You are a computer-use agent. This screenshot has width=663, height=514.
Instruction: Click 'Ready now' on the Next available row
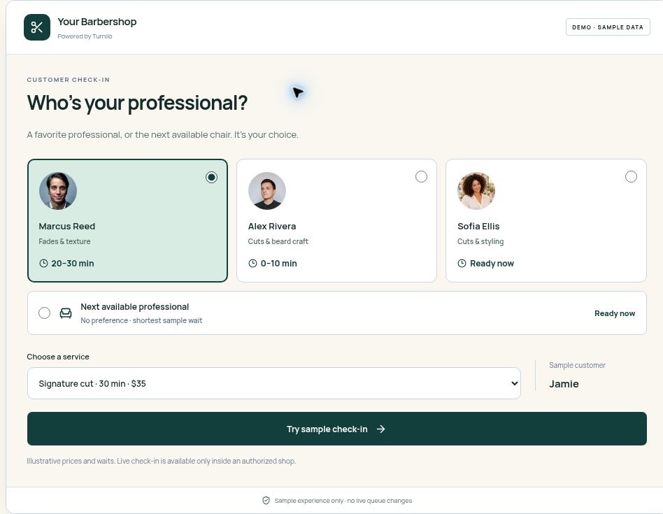tap(615, 313)
